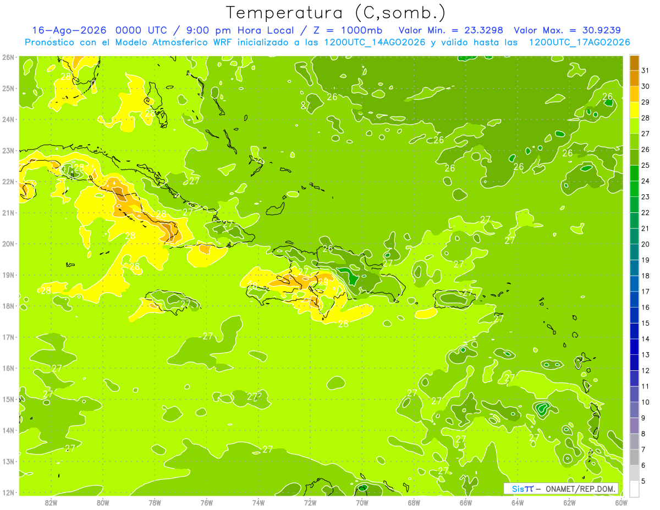Click the 26N latitude axis label

9,57
